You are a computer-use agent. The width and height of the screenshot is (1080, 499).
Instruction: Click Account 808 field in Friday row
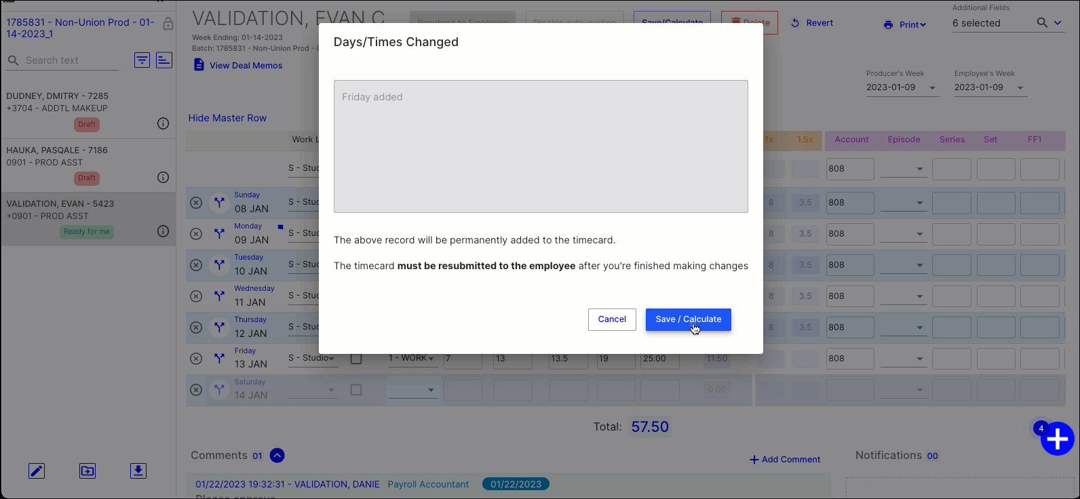point(850,359)
